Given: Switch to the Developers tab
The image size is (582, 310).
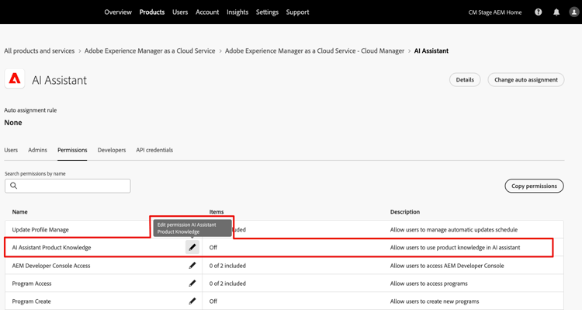Looking at the screenshot, I should pos(112,150).
